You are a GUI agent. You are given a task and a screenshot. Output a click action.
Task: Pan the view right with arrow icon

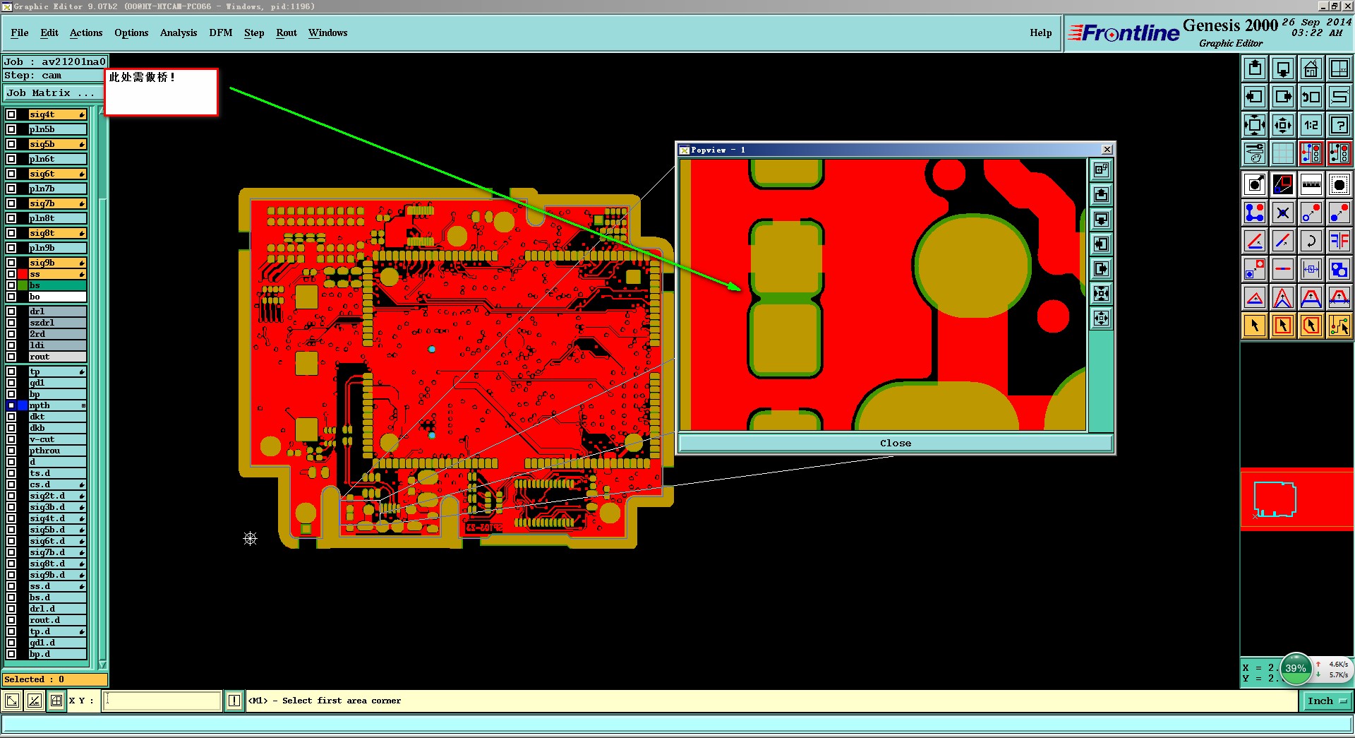1283,97
